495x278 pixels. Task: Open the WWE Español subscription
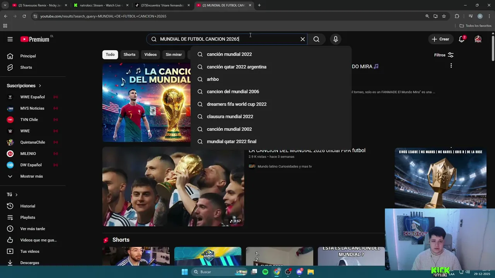click(x=33, y=97)
